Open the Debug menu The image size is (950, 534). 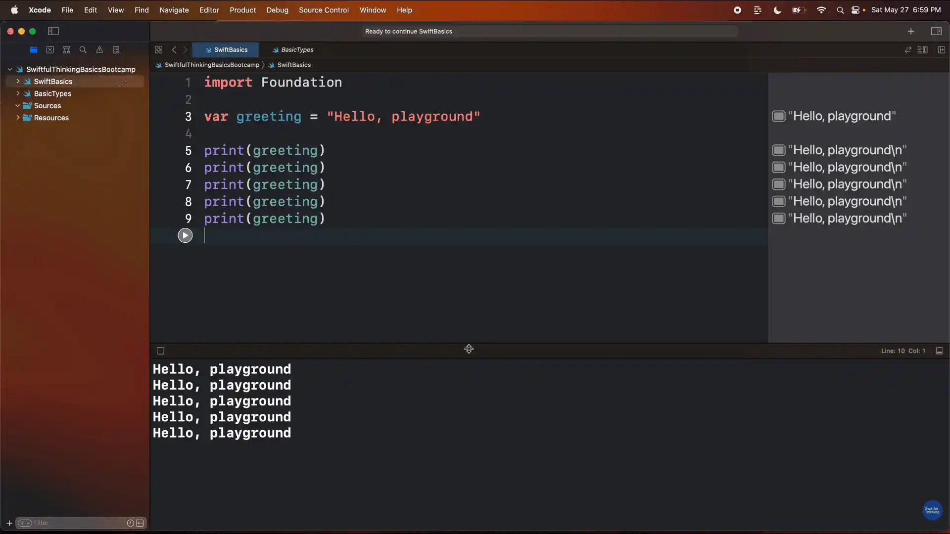[277, 10]
